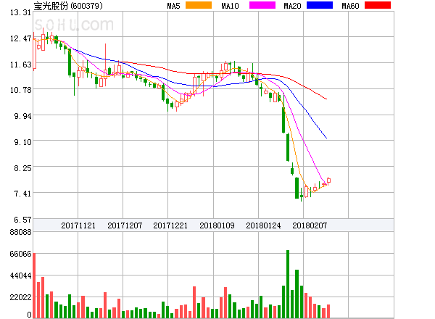This screenshot has height=319, width=435.
Task: Click the 20180109 date label
Action: click(x=217, y=225)
